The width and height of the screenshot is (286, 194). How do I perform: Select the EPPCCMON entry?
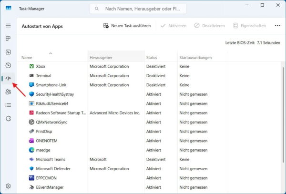tap(46, 178)
